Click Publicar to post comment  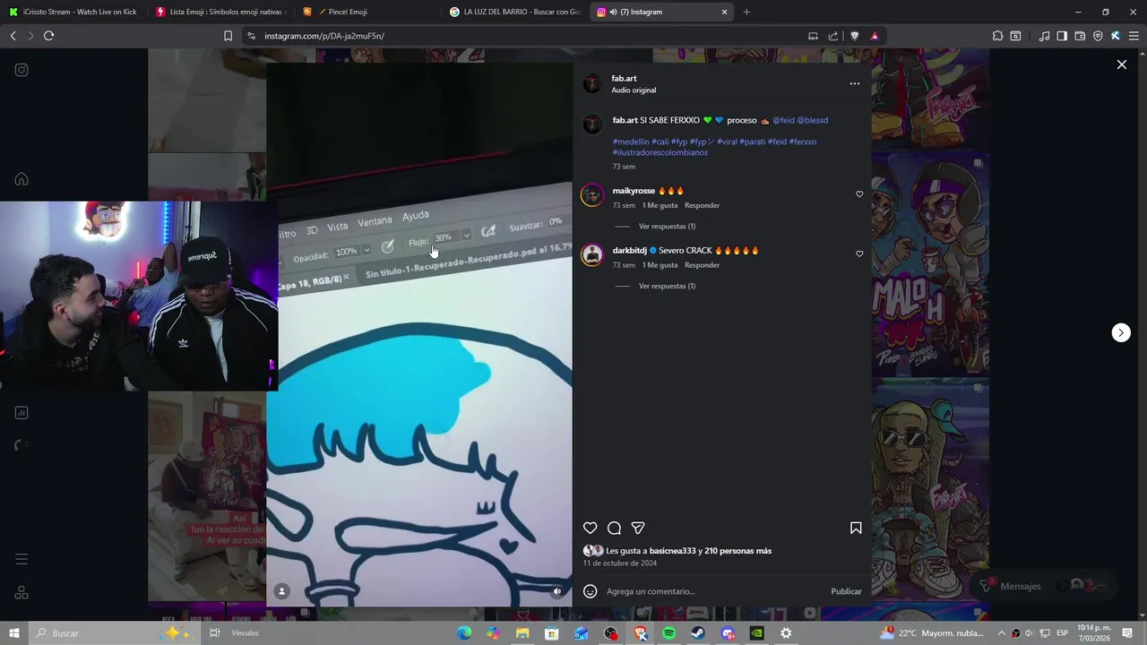tap(846, 591)
